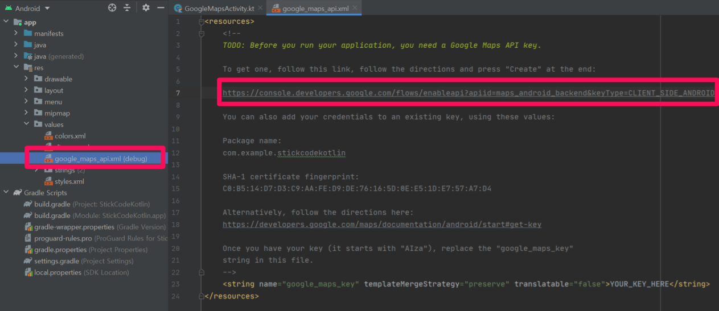
Task: Fold the resources tag at line 1
Action: (201, 22)
